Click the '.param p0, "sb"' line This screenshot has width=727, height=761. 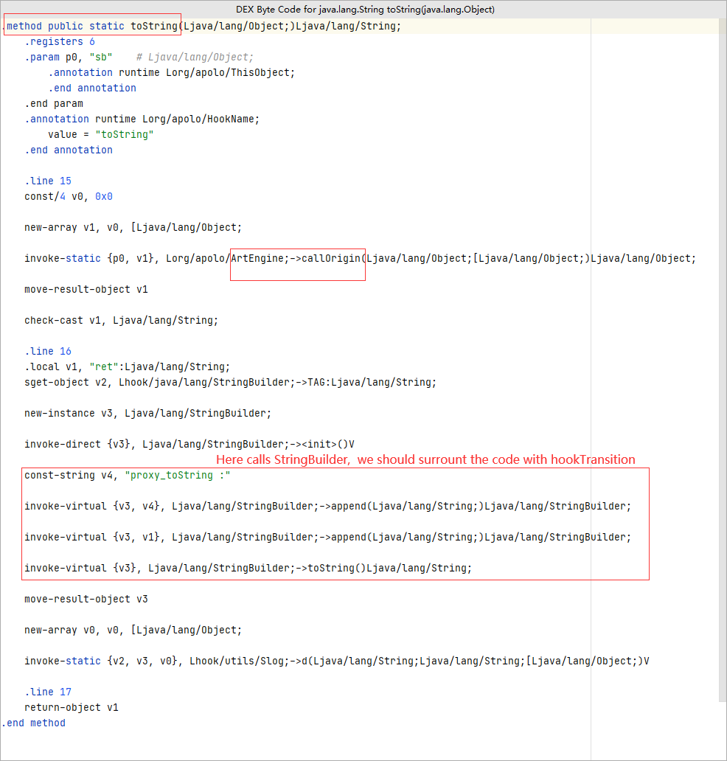click(139, 58)
